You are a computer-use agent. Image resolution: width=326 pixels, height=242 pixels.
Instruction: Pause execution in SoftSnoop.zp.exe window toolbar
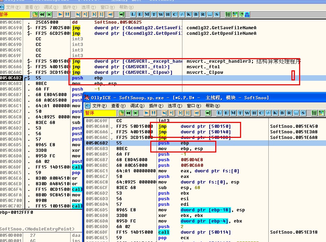153,113
